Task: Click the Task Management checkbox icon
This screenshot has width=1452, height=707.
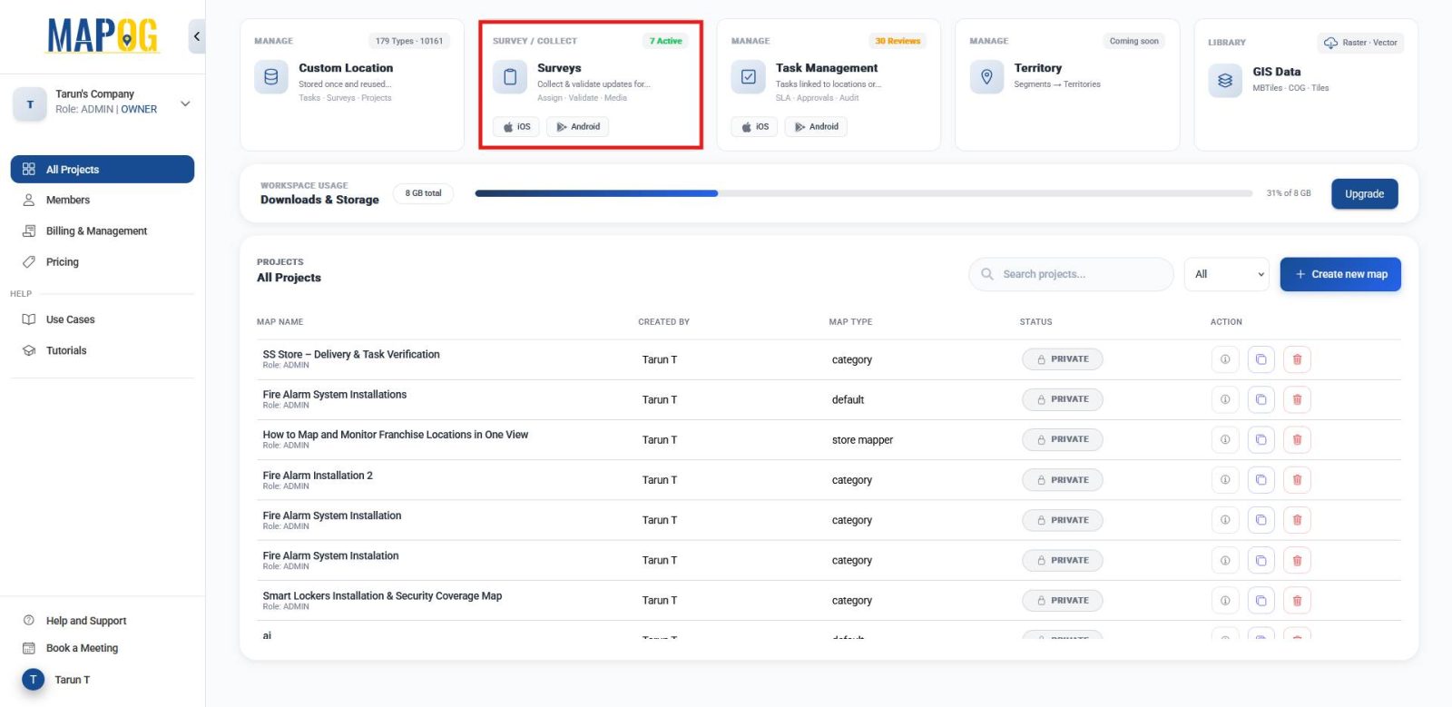Action: (x=748, y=77)
